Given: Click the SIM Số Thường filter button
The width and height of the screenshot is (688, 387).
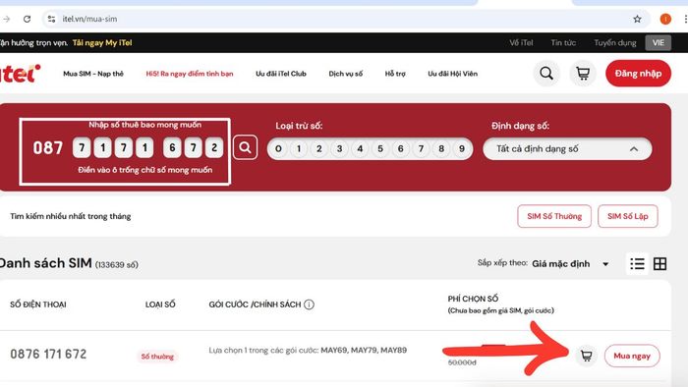Looking at the screenshot, I should pos(554,216).
